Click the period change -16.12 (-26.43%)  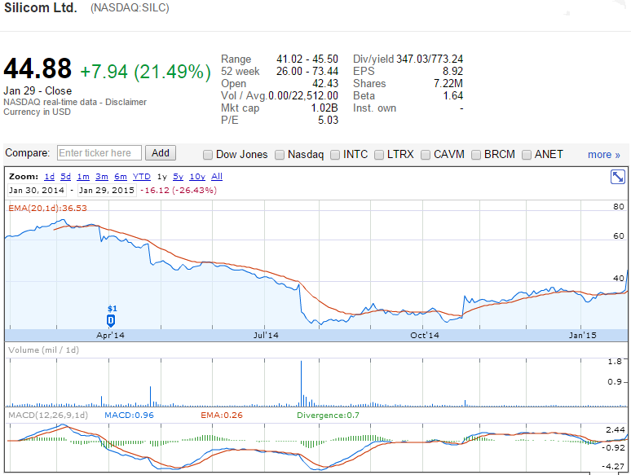pos(179,190)
